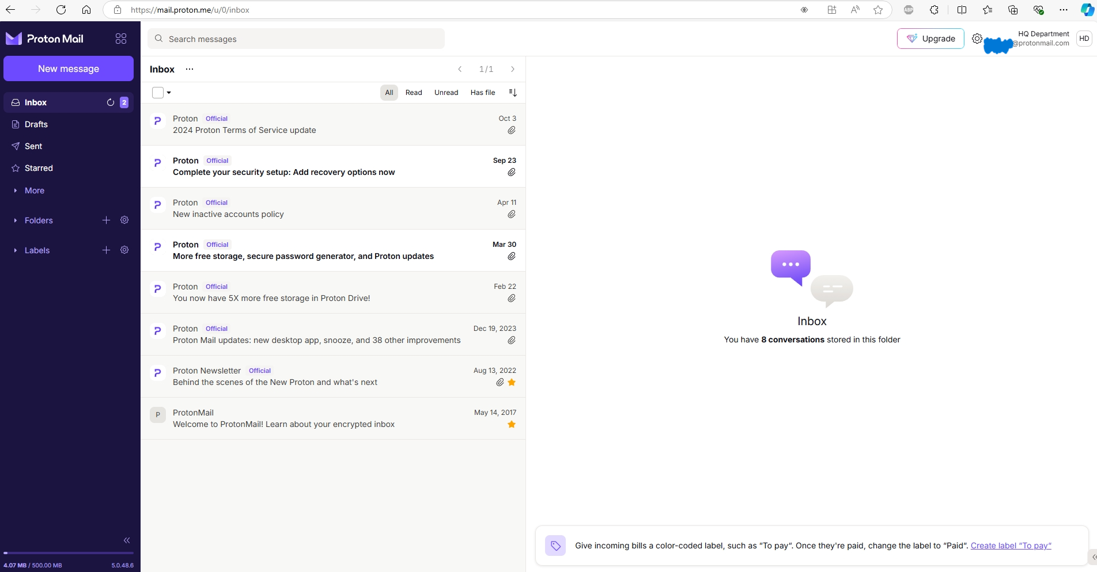
Task: Filter messages by Read
Action: pos(414,93)
